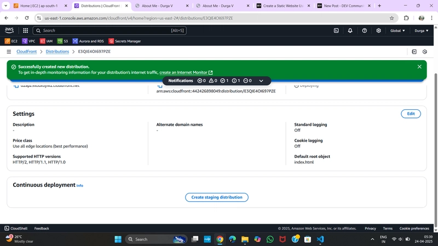The height and width of the screenshot is (246, 438).
Task: Open the Chrome extensions puzzle icon
Action: coord(406,18)
